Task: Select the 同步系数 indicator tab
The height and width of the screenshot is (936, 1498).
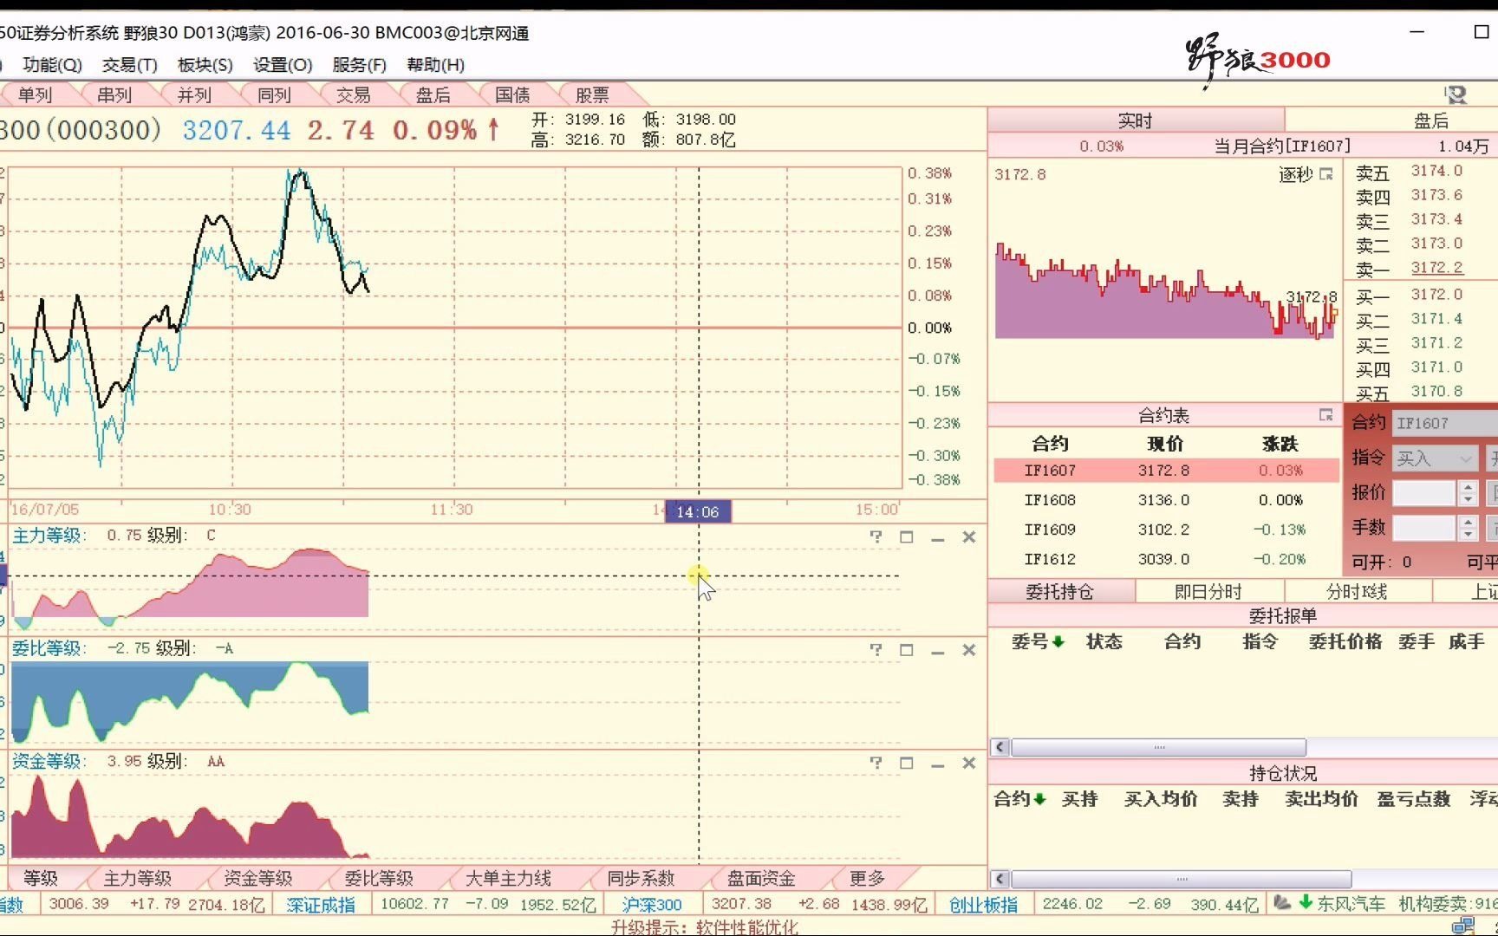Action: pos(641,878)
